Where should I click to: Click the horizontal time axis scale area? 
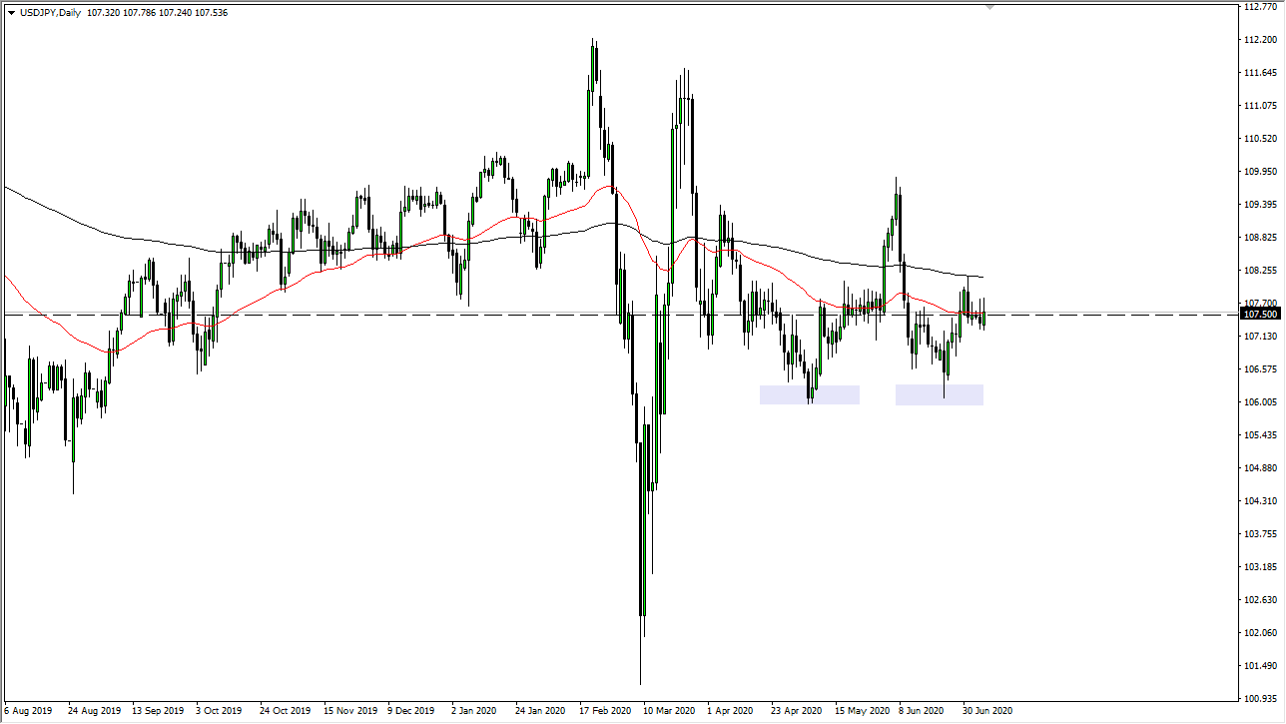point(499,711)
